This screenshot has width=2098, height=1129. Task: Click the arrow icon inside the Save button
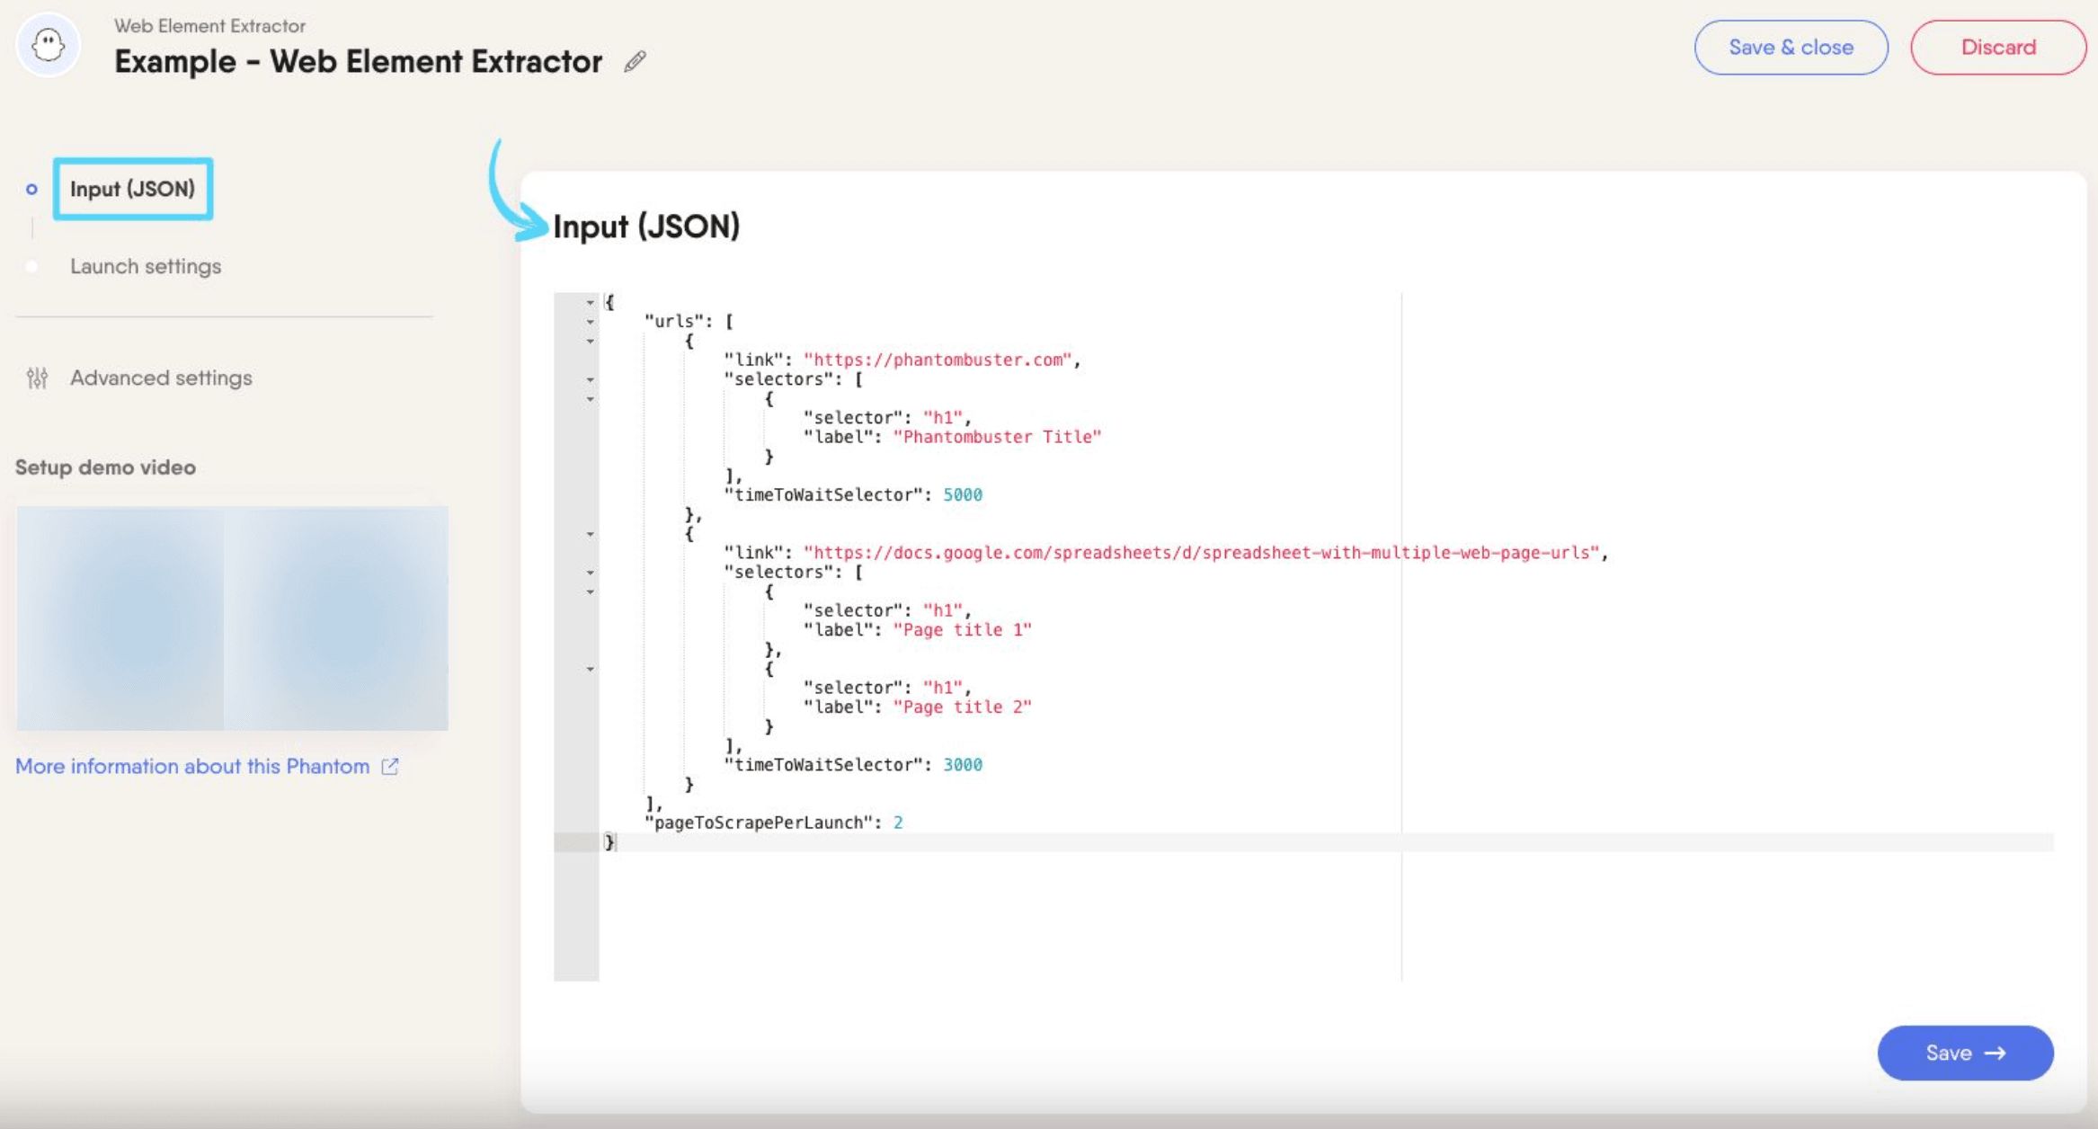[x=1995, y=1053]
